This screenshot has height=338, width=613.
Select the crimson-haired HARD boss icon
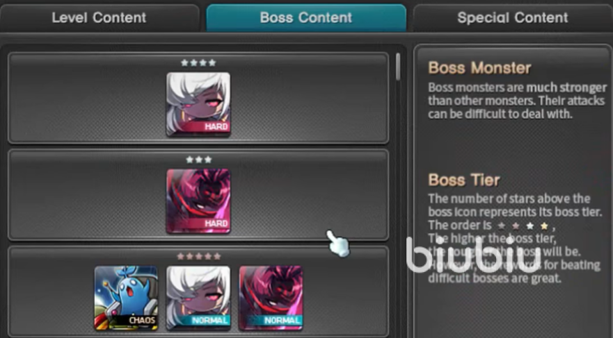pos(198,201)
